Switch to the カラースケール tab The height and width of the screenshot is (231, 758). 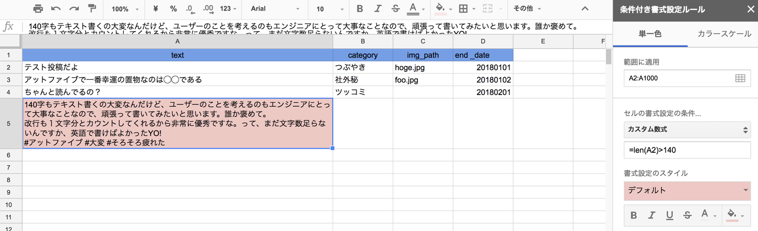point(724,34)
